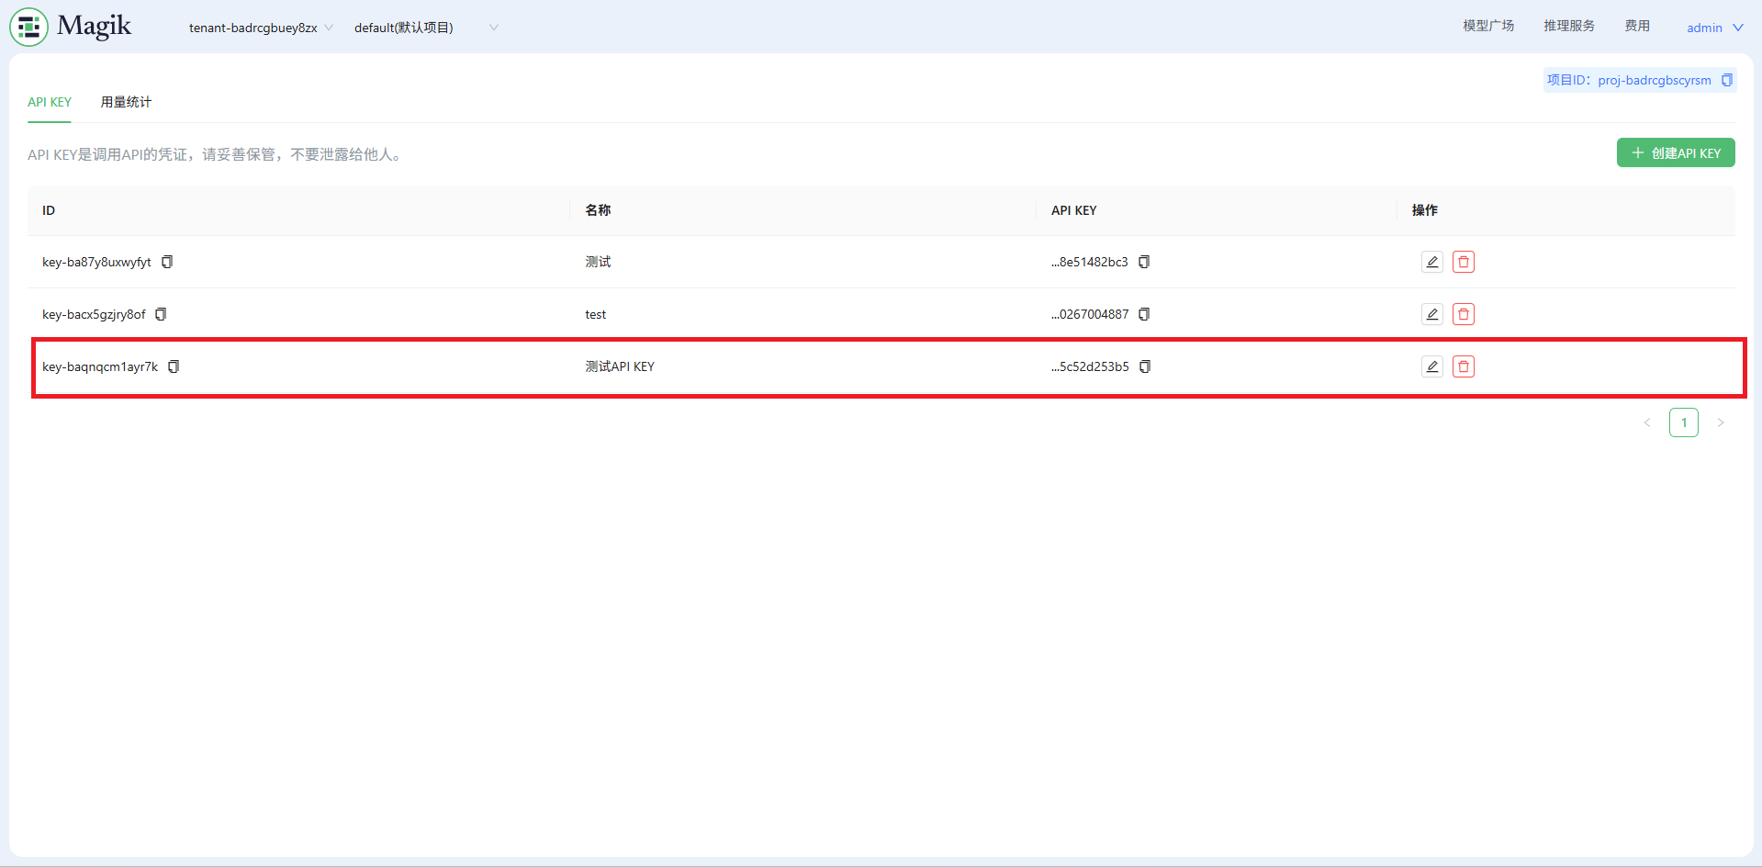Select page 1 in pagination
The image size is (1762, 867).
pos(1683,422)
